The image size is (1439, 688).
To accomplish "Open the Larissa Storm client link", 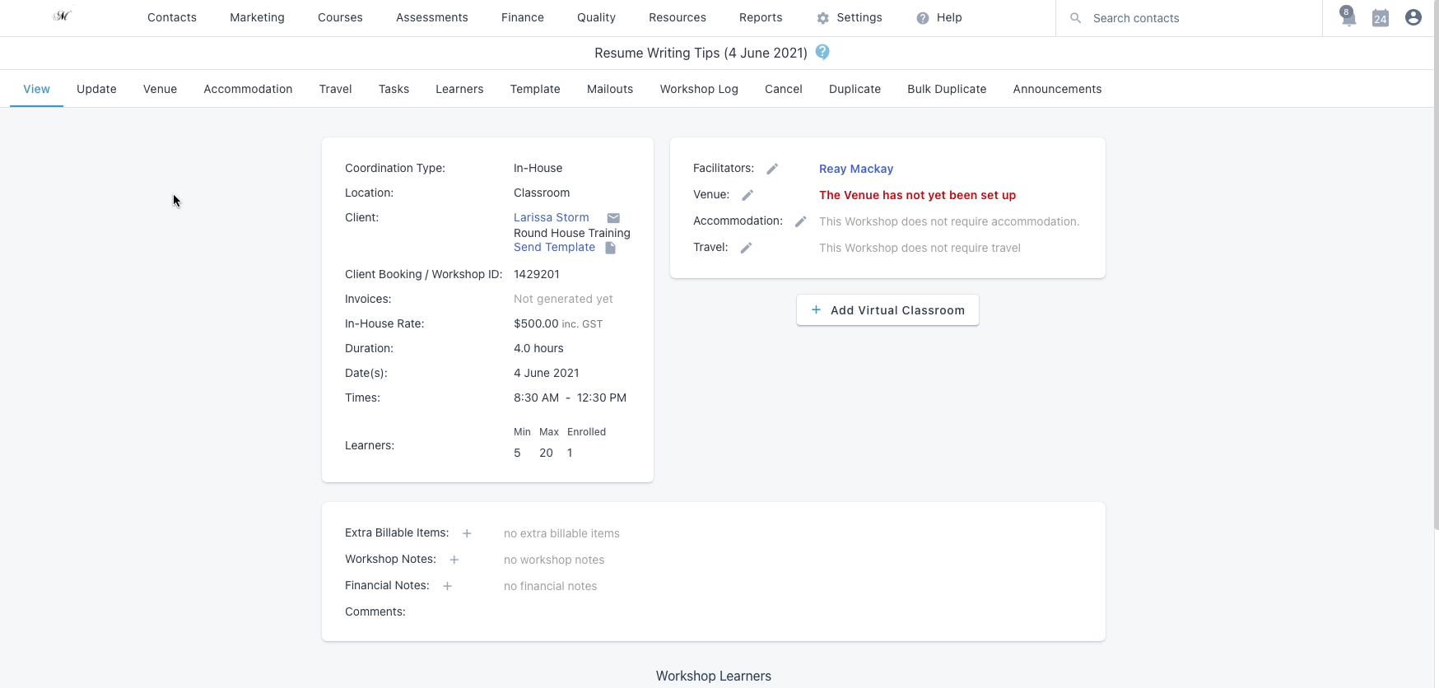I will coord(552,217).
